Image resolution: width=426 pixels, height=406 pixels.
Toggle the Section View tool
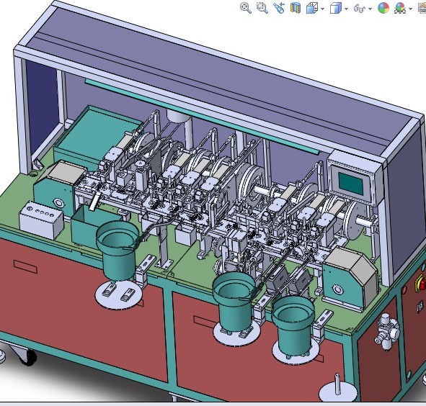coord(296,8)
